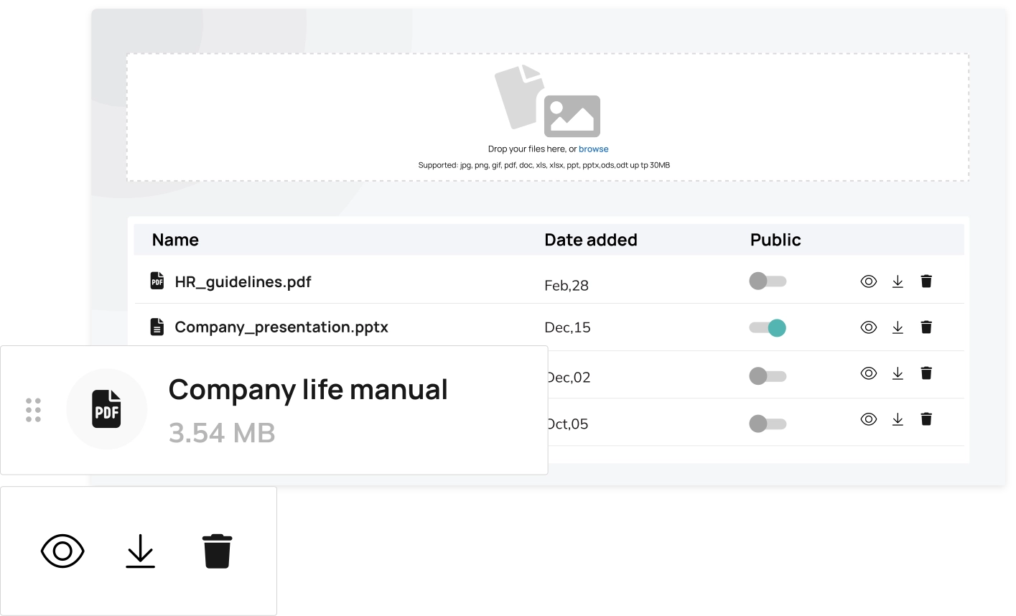Image resolution: width=1016 pixels, height=616 pixels.
Task: Download Company_presentation.pptx
Action: click(898, 327)
